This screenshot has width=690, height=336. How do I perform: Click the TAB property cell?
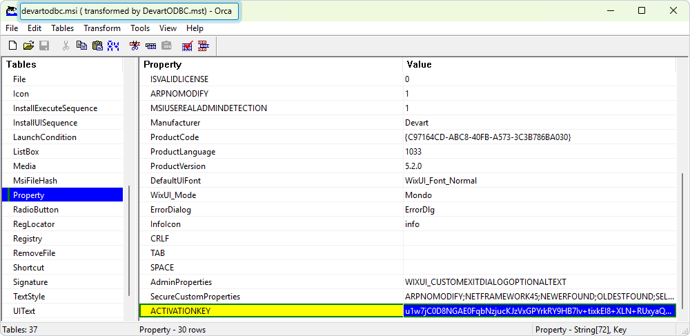[x=271, y=253]
